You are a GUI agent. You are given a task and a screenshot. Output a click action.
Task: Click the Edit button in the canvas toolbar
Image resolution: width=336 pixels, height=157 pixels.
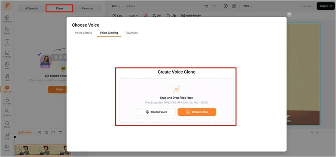[x=157, y=15]
